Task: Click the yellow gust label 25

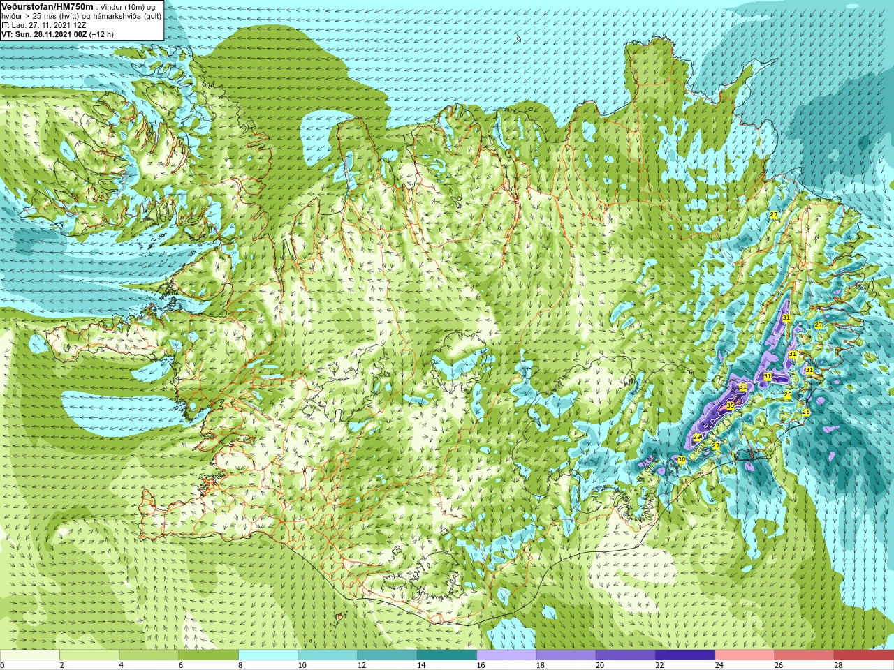Action: pos(788,395)
